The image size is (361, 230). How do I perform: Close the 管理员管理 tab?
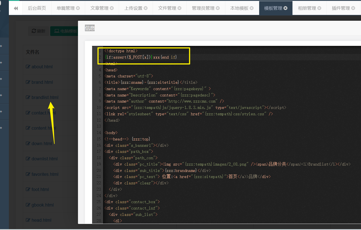click(x=218, y=8)
